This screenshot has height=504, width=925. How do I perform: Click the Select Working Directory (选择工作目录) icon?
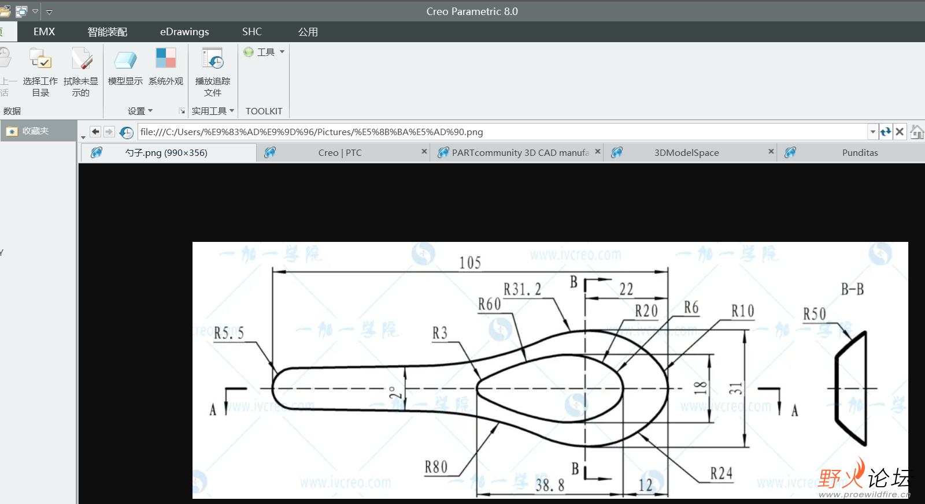coord(40,59)
